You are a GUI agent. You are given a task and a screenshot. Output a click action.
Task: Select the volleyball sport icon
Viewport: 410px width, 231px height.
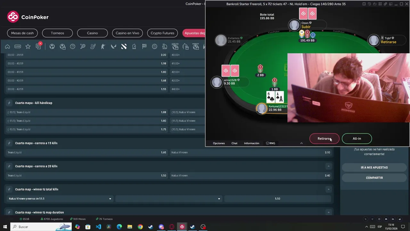[154, 47]
